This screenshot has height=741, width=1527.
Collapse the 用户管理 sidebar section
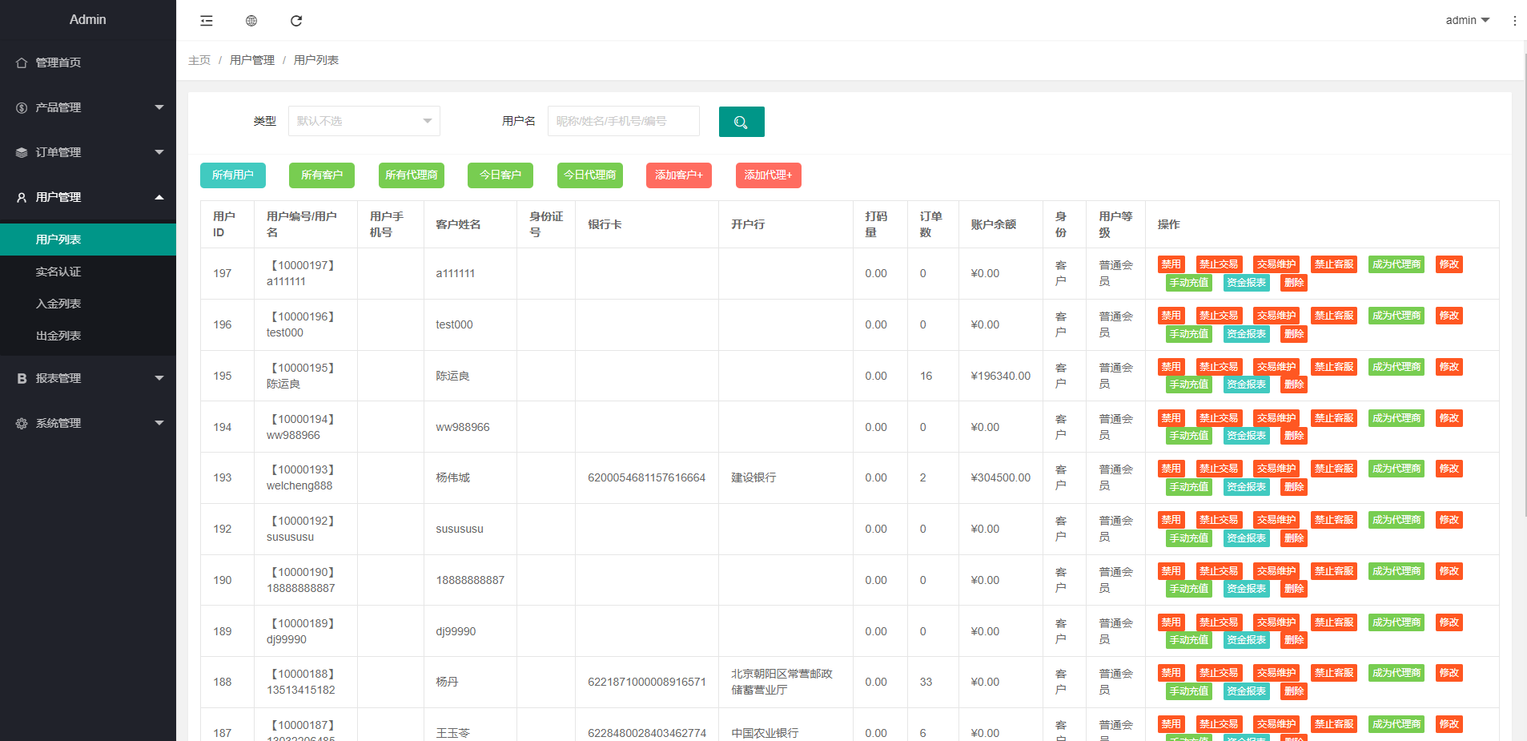(88, 197)
